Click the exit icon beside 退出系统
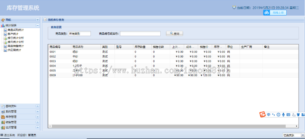The height and width of the screenshot is (139, 305). [2, 135]
